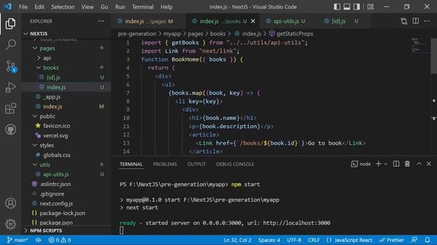Open the Help menu

167,7
